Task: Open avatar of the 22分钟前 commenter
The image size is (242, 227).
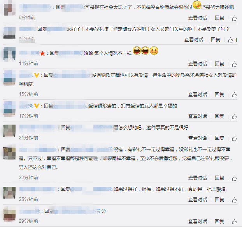Action: pyautogui.click(x=9, y=153)
